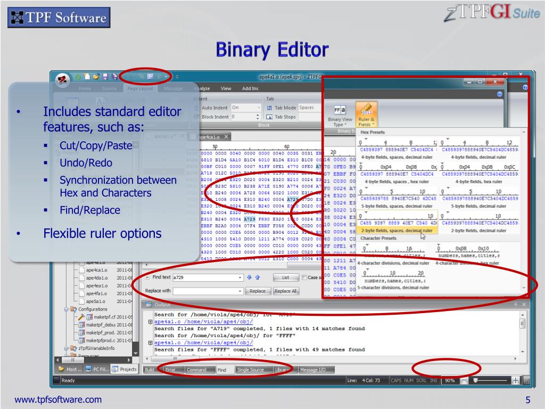This screenshot has height=409, width=545.
Task: Select 5-byte fields, decimal ruler preset
Action: [x=478, y=199]
